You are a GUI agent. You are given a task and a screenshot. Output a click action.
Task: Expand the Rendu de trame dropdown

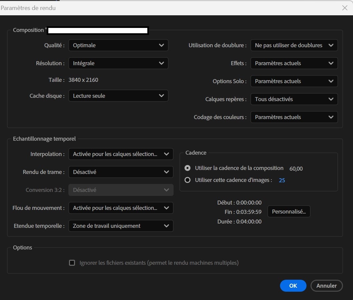[121, 172]
